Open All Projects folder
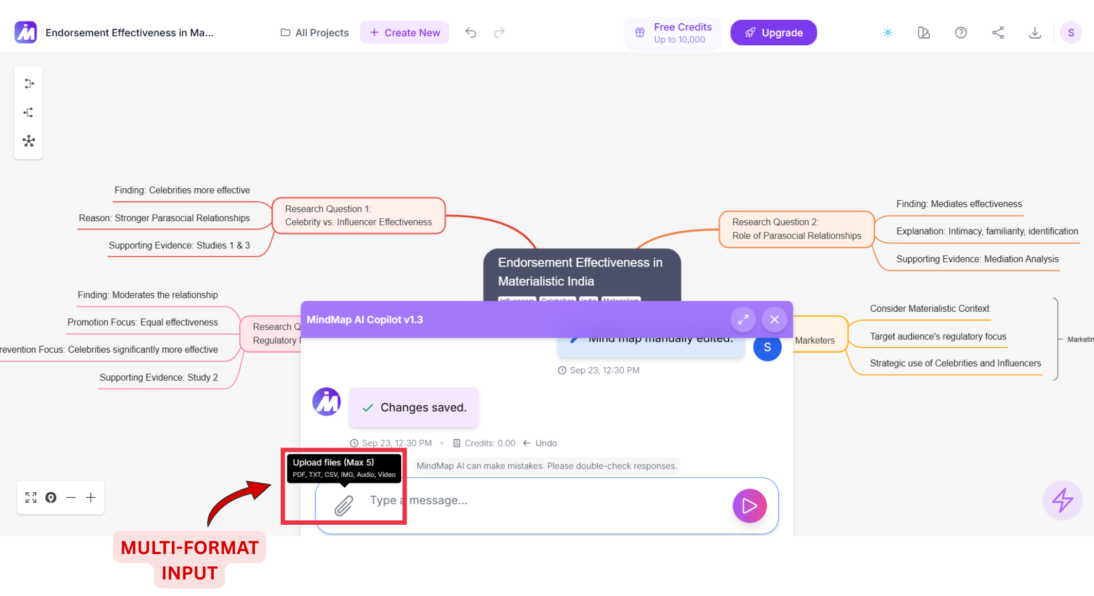This screenshot has height=596, width=1094. click(x=315, y=33)
